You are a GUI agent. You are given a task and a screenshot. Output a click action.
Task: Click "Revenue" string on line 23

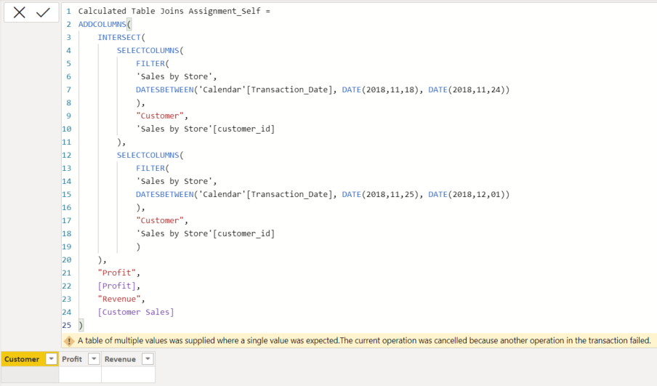(x=119, y=299)
